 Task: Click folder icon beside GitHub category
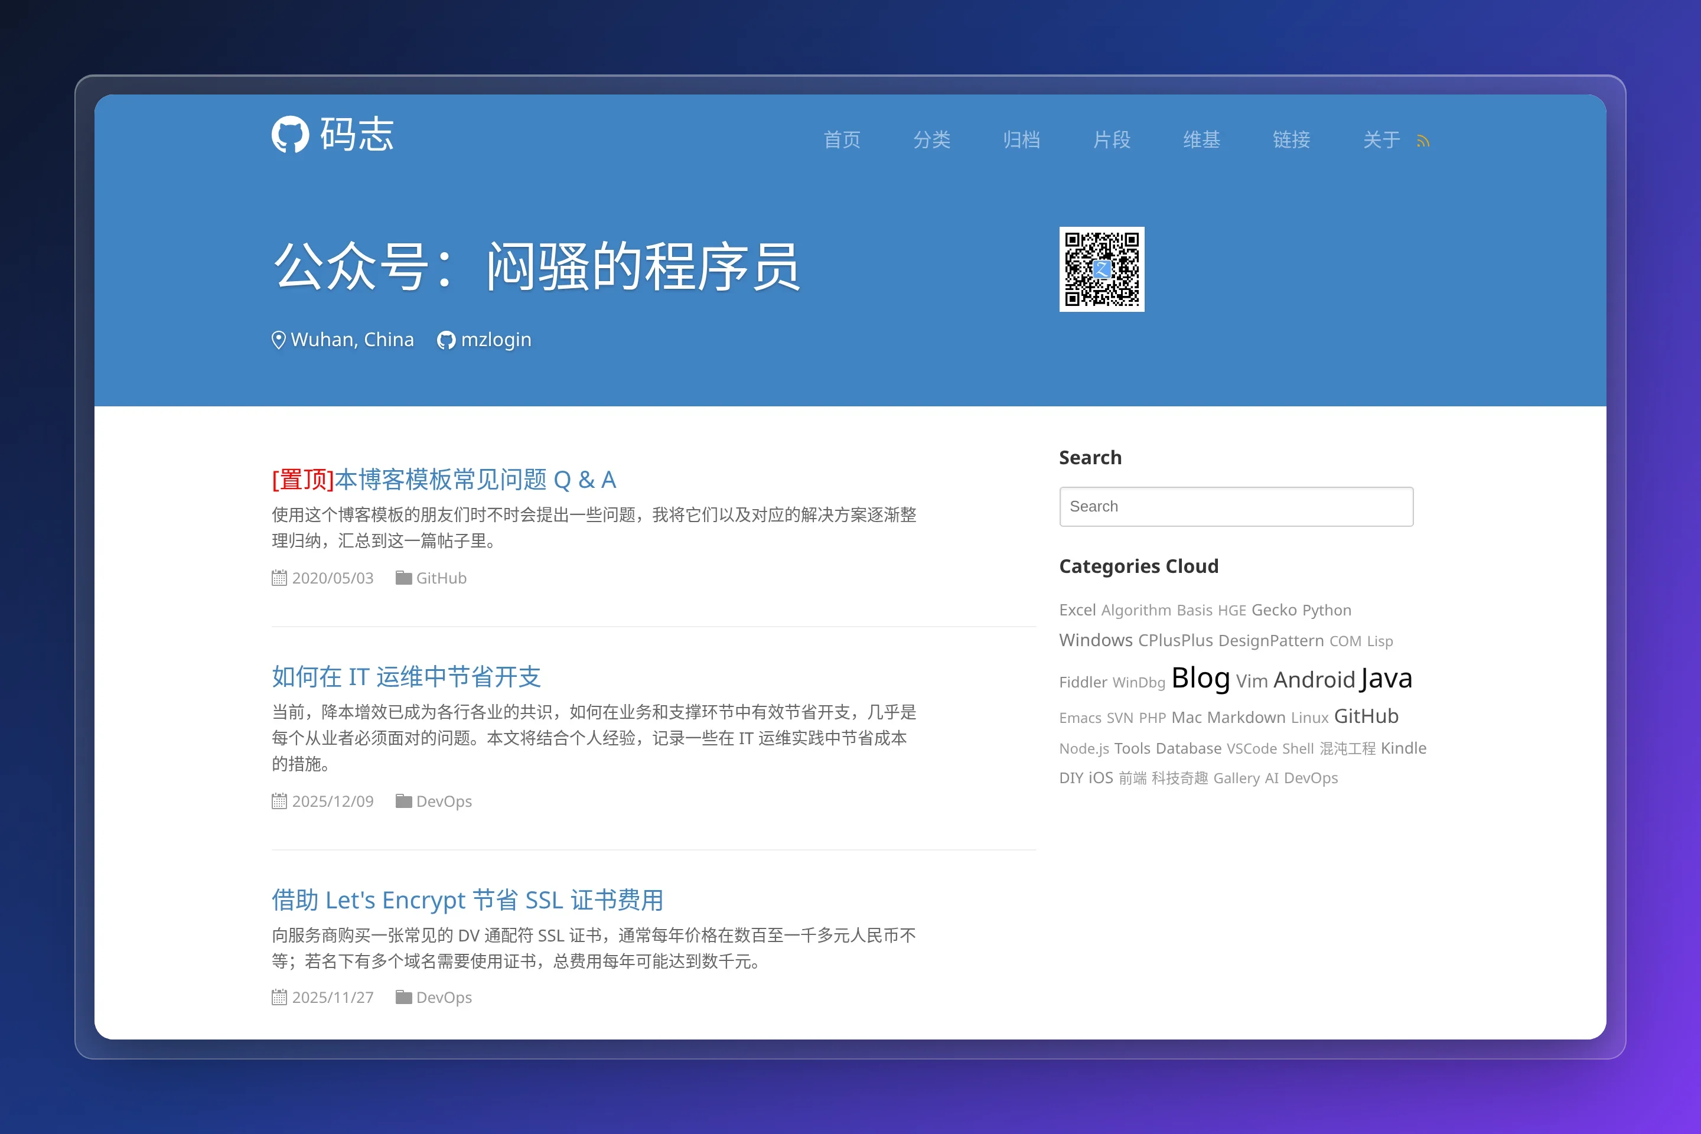[403, 578]
